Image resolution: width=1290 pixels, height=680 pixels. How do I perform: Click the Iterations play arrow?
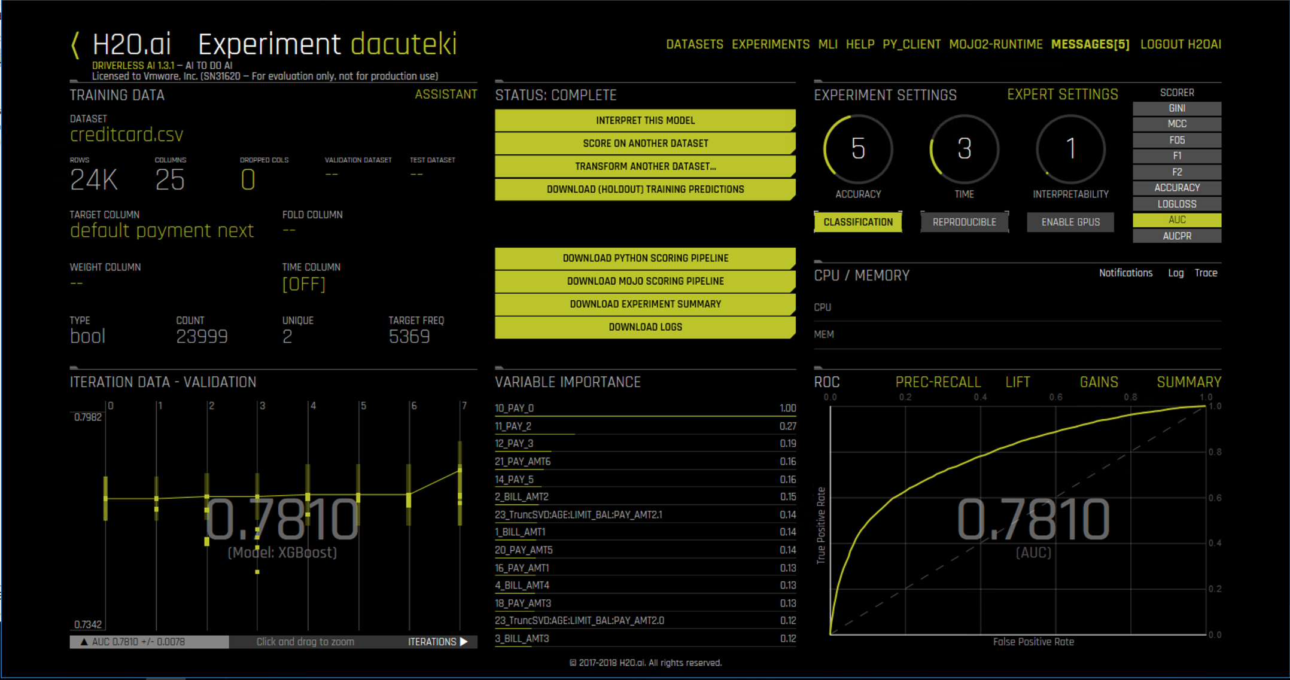click(463, 642)
